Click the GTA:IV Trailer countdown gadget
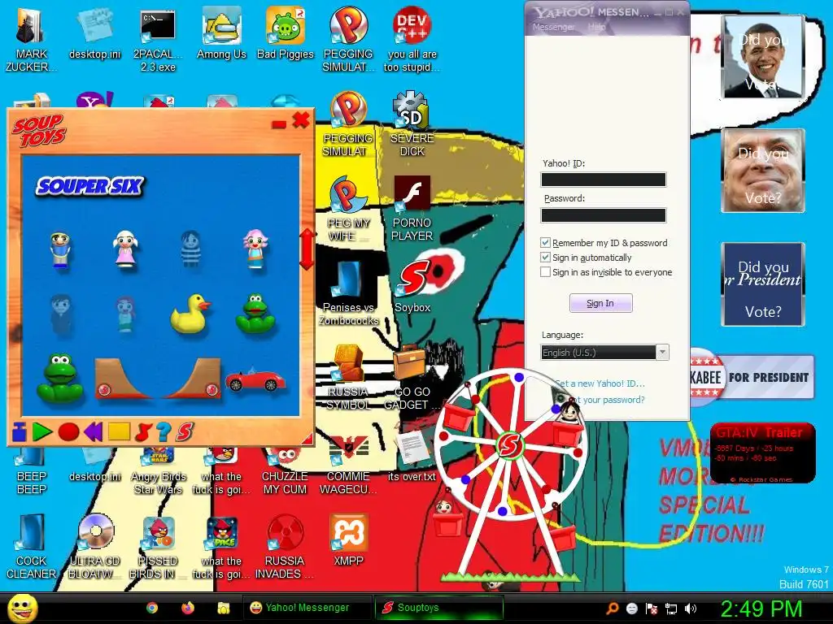This screenshot has width=833, height=624. (763, 453)
